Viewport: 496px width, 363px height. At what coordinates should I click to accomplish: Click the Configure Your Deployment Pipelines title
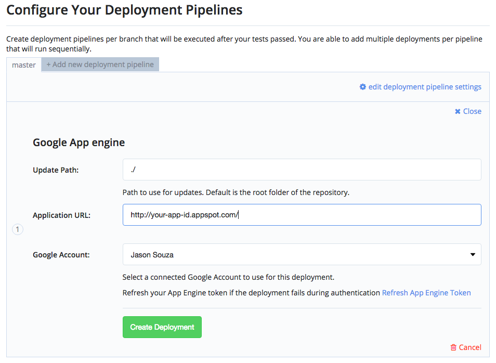point(124,10)
